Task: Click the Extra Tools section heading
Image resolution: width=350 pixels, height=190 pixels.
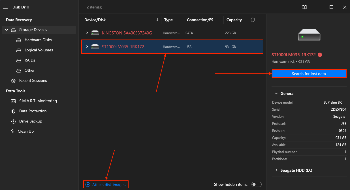Action: pos(16,91)
